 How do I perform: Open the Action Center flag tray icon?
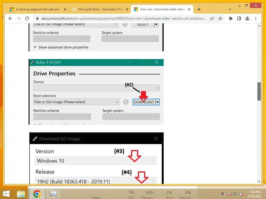(x=229, y=194)
